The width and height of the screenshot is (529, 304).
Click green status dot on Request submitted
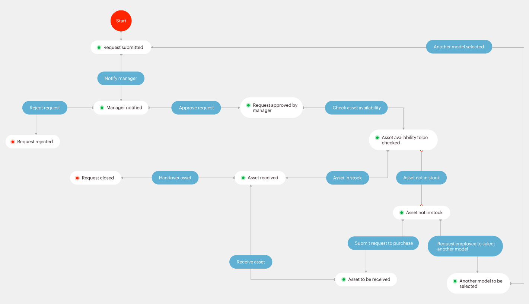(99, 48)
